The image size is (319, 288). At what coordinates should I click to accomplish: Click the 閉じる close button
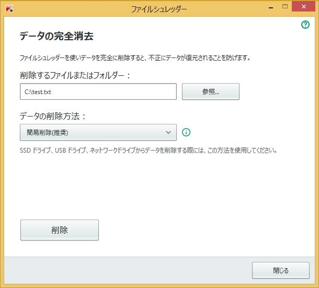(281, 270)
